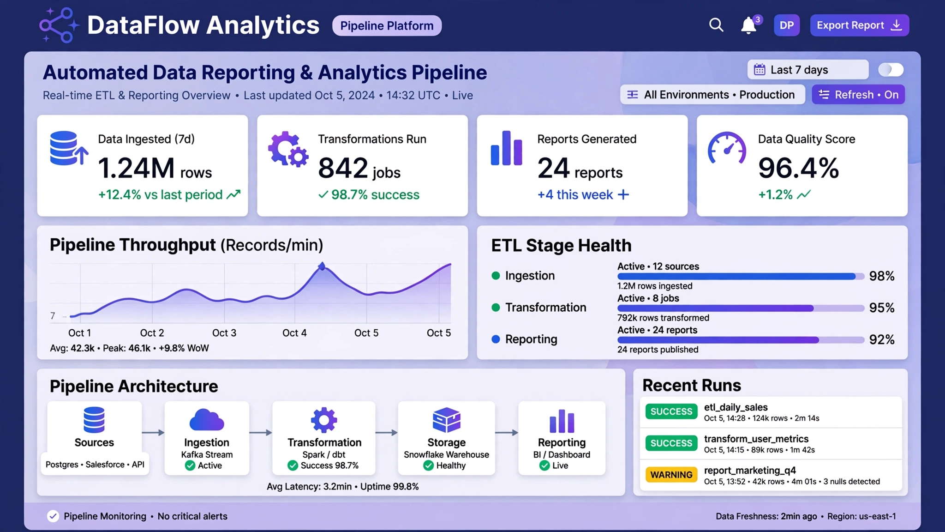Select the Ingestion cloud icon
Viewport: 945px width, 532px height.
click(207, 420)
